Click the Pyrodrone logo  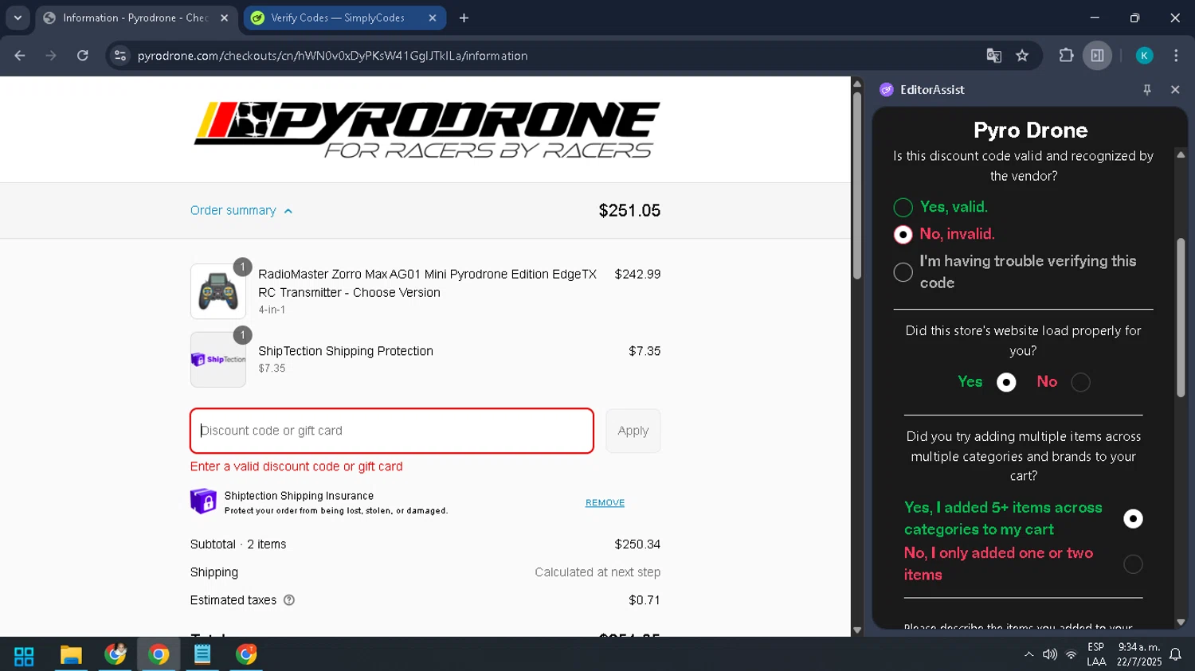[426, 130]
